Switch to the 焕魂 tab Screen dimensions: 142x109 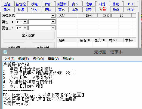[x=116, y=9]
